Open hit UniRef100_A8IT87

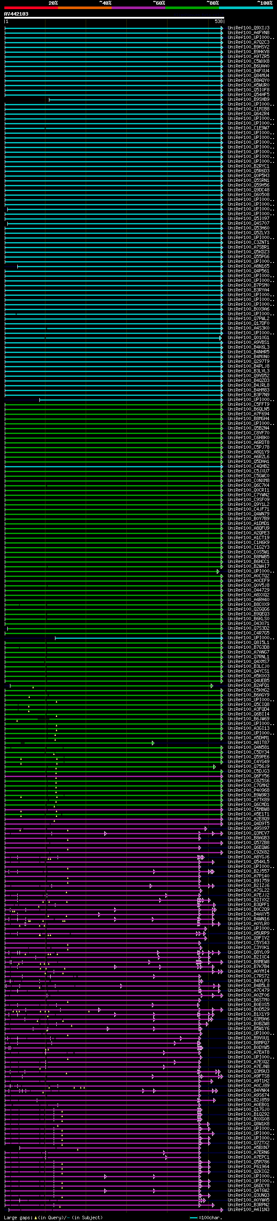tap(248, 743)
